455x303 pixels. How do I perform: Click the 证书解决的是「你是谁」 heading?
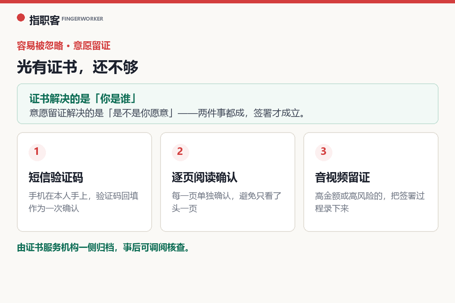tap(83, 98)
